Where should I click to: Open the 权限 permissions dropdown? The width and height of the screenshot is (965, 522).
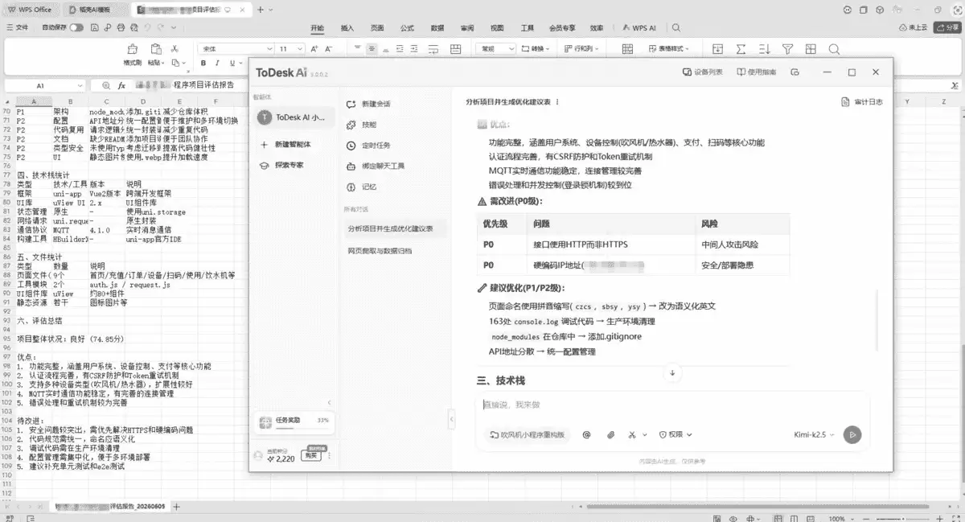tap(675, 434)
